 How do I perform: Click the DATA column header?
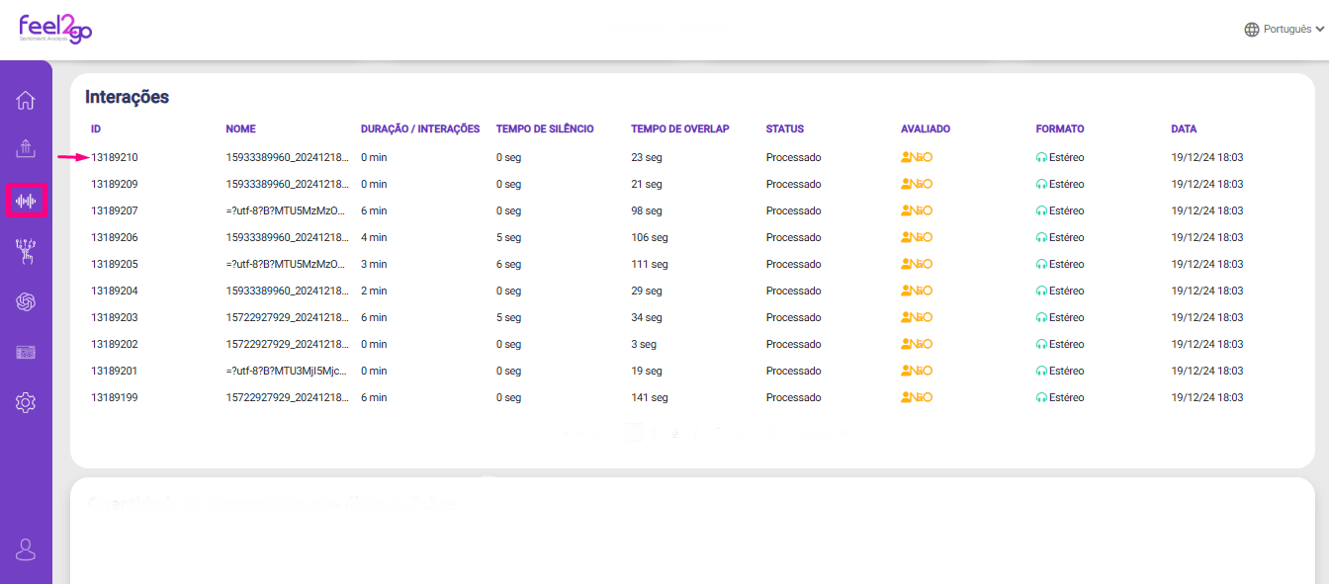(1184, 128)
